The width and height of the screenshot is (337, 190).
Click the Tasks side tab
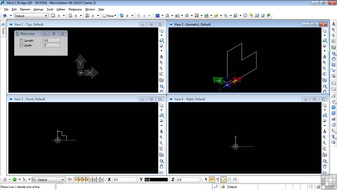coord(3,28)
